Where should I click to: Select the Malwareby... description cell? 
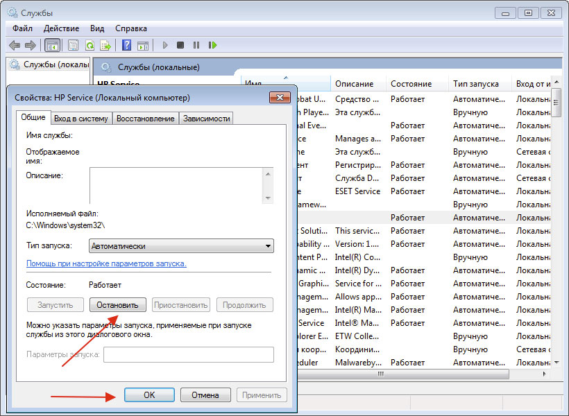[357, 363]
